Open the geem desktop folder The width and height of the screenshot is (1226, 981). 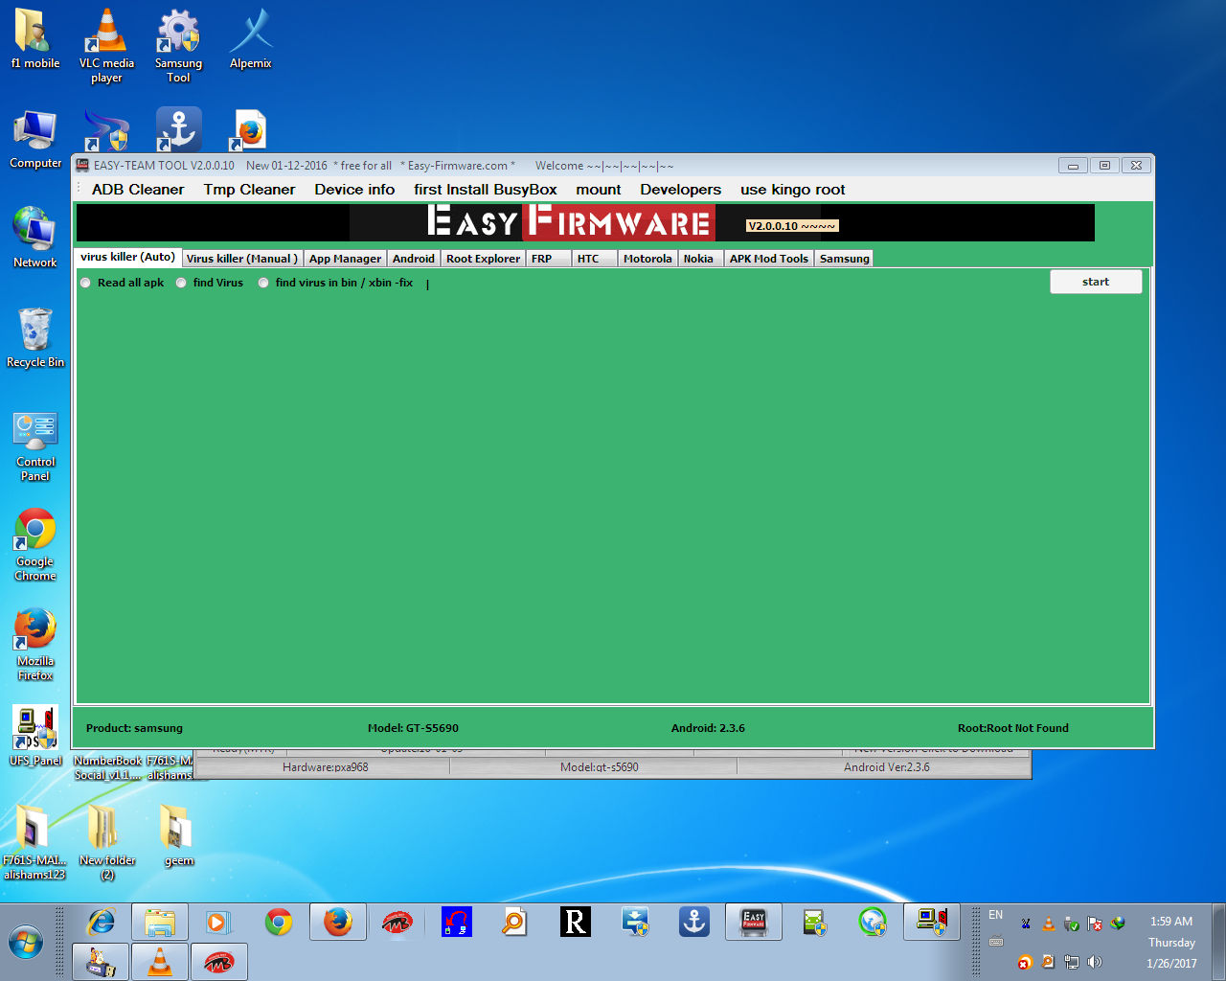178,835
